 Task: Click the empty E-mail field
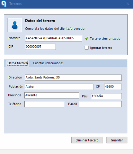pos(100,104)
